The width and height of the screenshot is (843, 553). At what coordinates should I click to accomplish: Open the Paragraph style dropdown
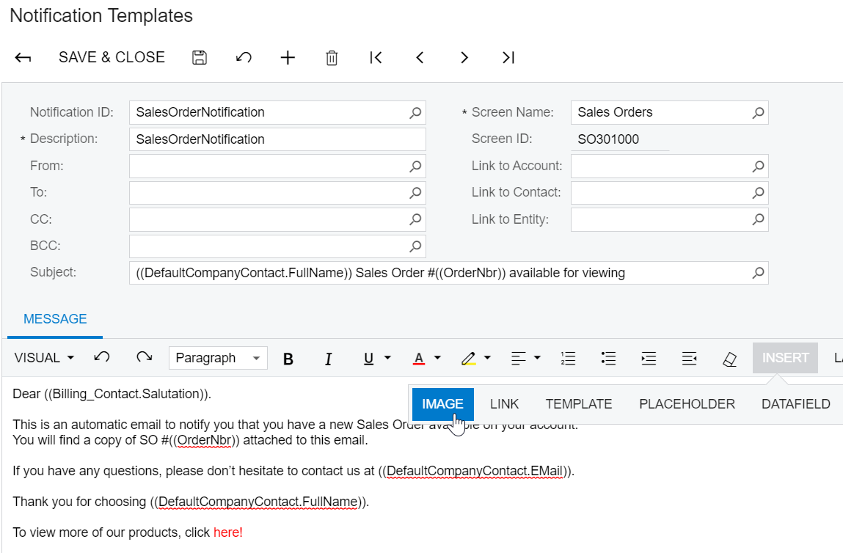pyautogui.click(x=218, y=358)
